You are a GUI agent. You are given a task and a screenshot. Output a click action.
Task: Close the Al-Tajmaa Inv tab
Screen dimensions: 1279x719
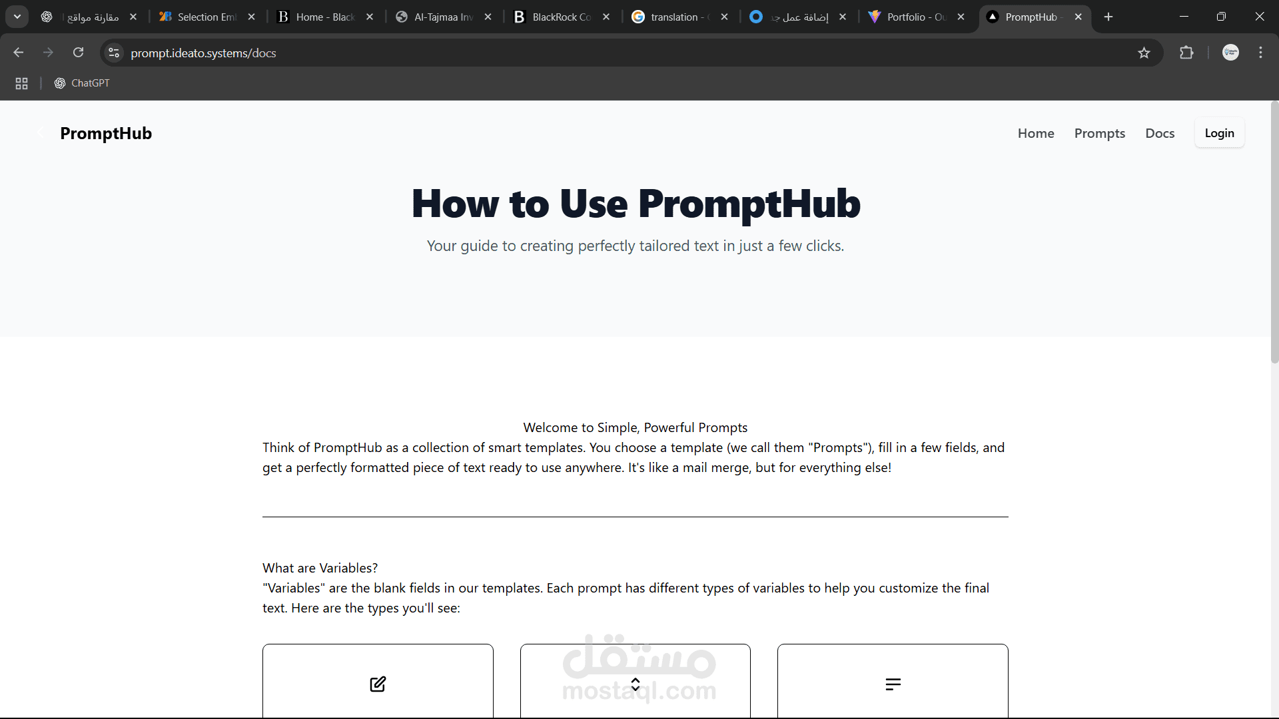coord(488,17)
